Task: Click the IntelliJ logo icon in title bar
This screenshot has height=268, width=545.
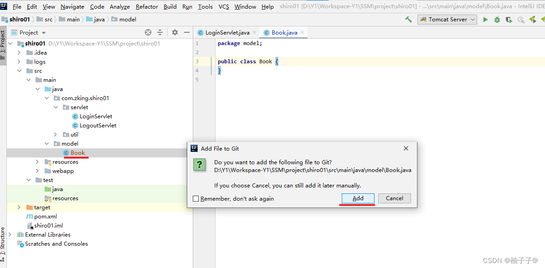Action: (x=4, y=6)
